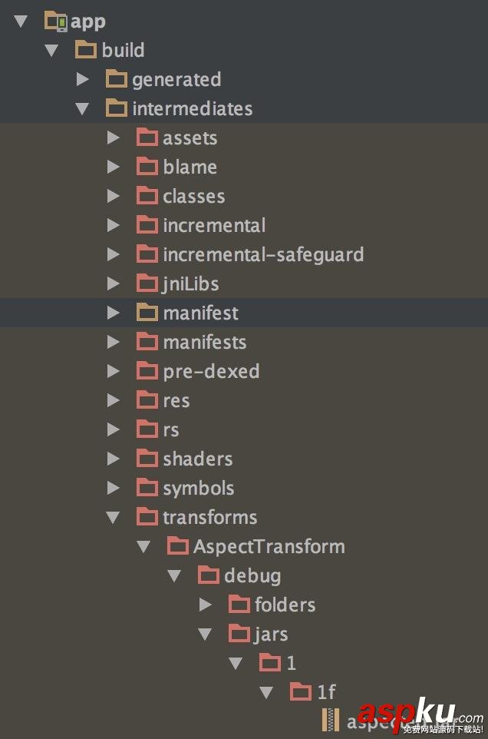Click the pre-dexed folder icon
Viewport: 488px width, 739px height.
[147, 371]
